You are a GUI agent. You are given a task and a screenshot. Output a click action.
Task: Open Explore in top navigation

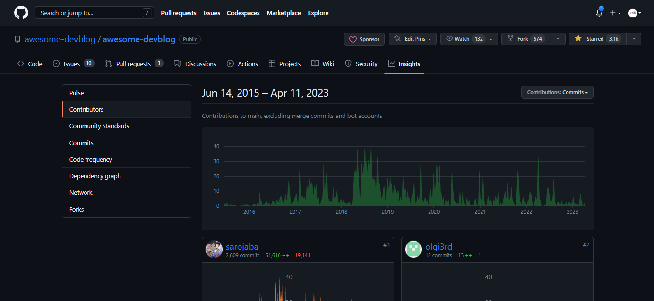click(x=318, y=13)
